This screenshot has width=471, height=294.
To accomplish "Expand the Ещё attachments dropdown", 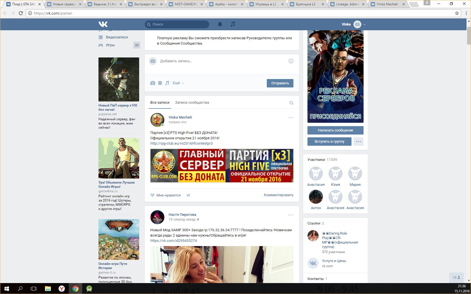I will [x=178, y=83].
